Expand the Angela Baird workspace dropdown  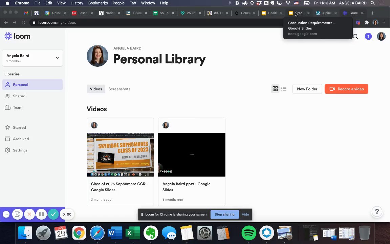32,58
